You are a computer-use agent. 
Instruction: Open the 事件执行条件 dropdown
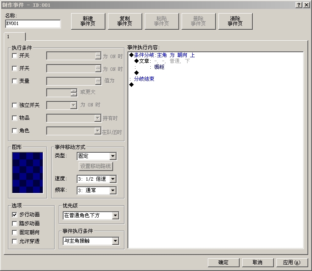coord(116,241)
